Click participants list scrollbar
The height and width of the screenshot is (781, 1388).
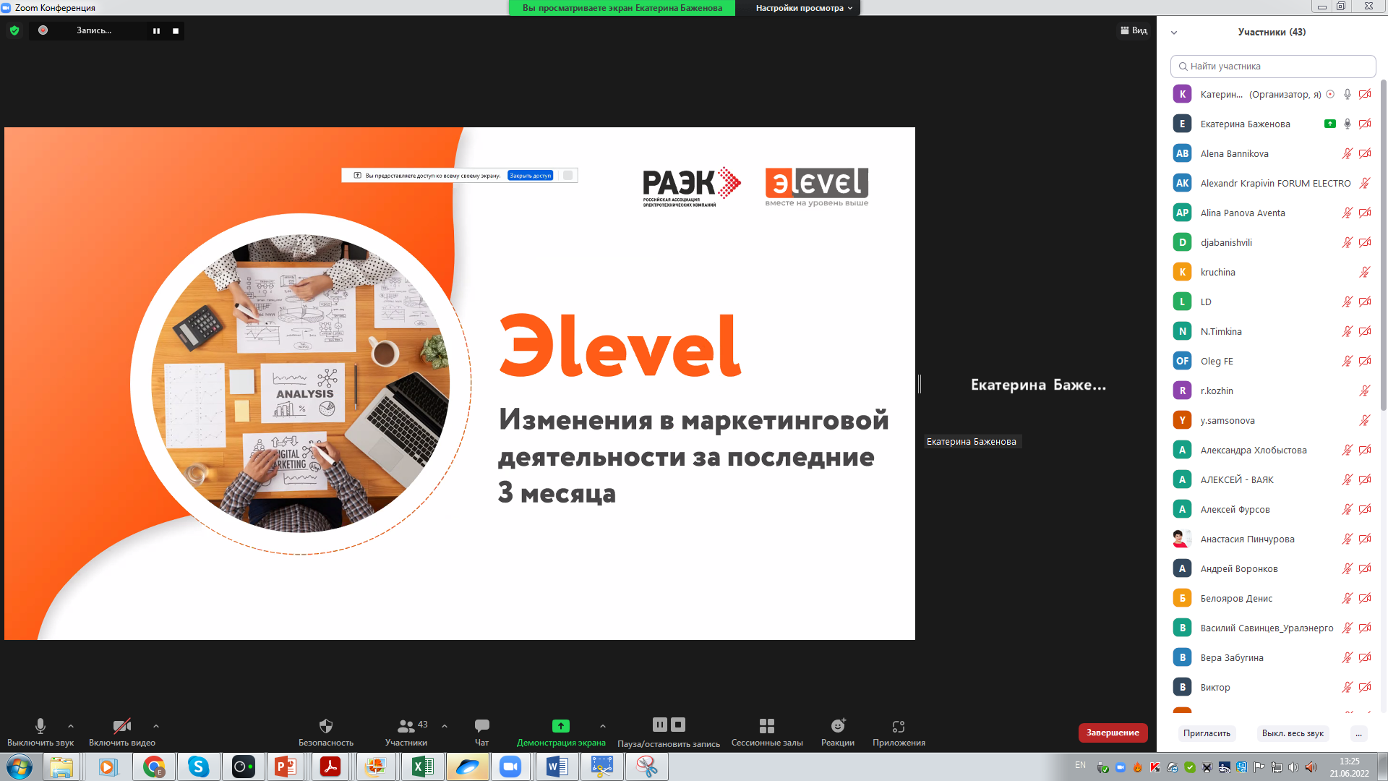click(x=1384, y=246)
